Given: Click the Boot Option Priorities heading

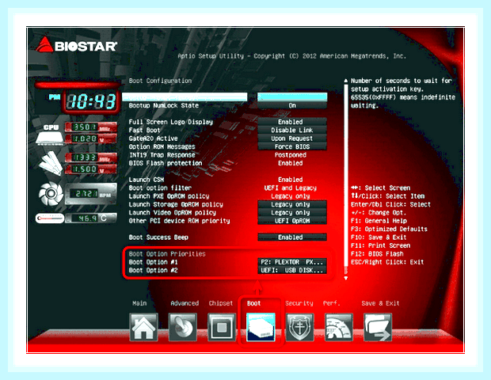Looking at the screenshot, I should [167, 254].
